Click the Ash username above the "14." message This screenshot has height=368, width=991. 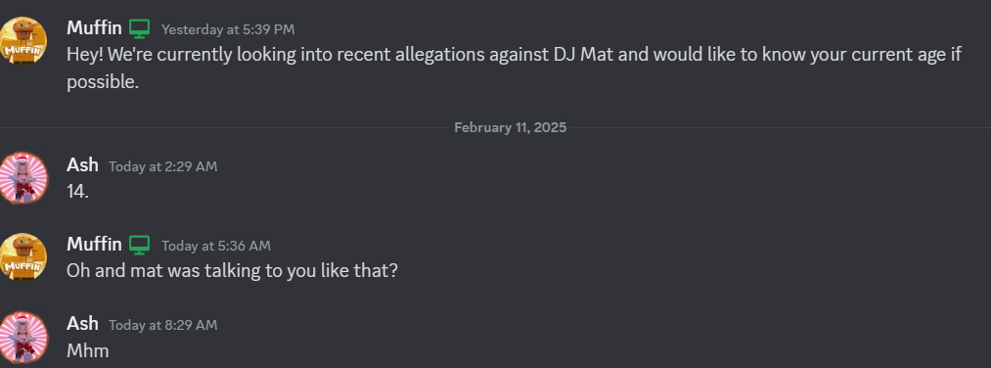[x=82, y=165]
